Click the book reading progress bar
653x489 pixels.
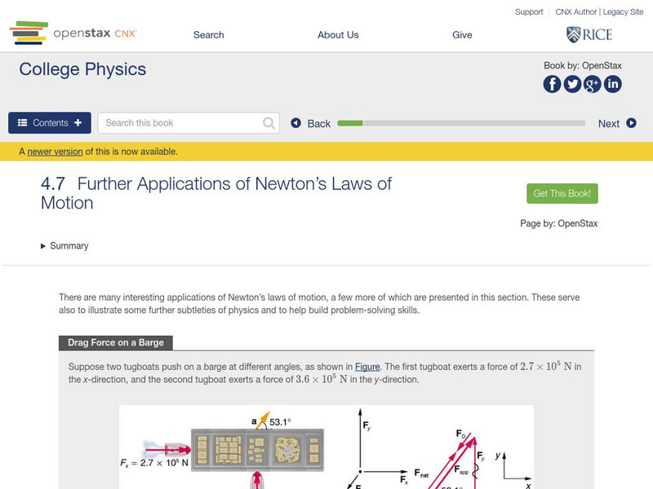pos(461,123)
